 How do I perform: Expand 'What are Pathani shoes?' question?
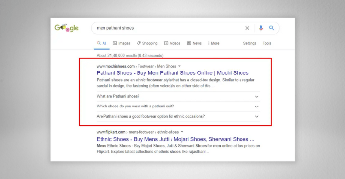pyautogui.click(x=178, y=96)
